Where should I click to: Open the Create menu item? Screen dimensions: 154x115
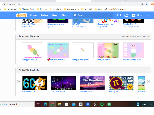(33, 15)
